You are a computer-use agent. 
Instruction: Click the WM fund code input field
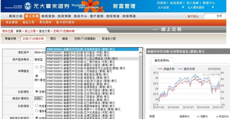click(43, 71)
